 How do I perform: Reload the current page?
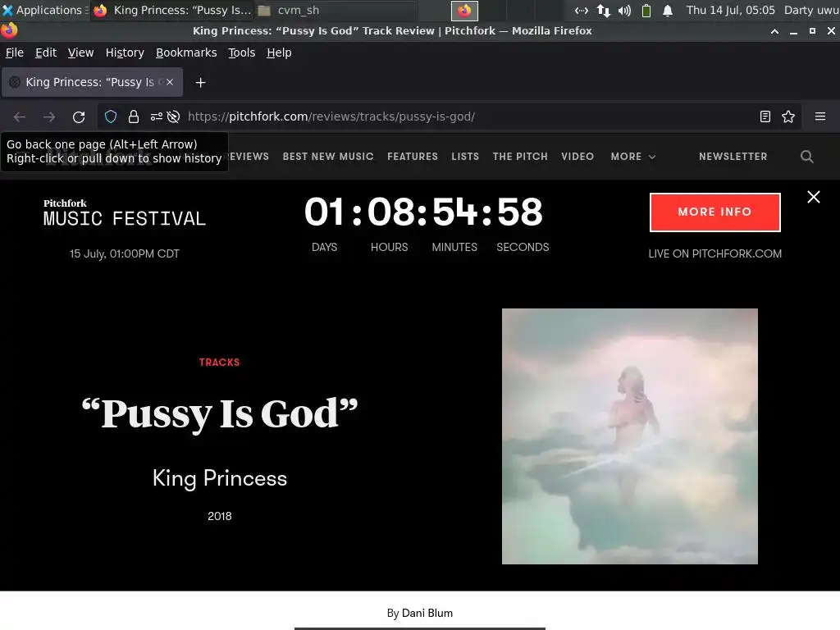[79, 116]
